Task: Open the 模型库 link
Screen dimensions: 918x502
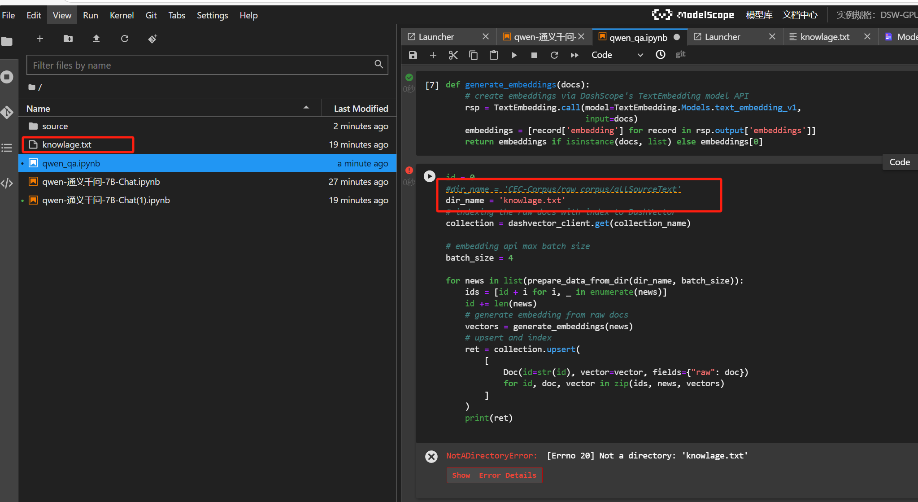Action: click(x=759, y=15)
